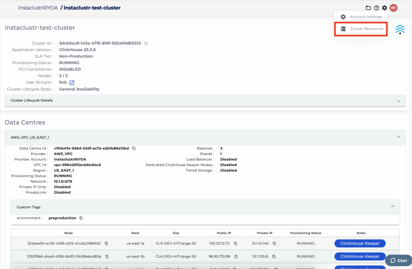Copy node ID starting with 322aee94

(x=107, y=244)
